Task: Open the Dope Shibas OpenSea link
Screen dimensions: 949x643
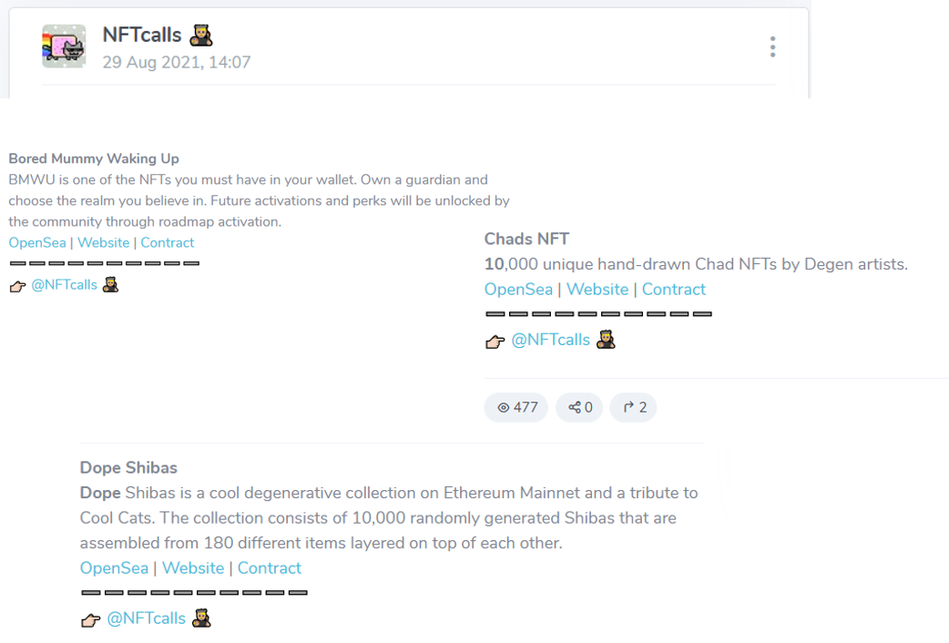Action: pos(115,568)
